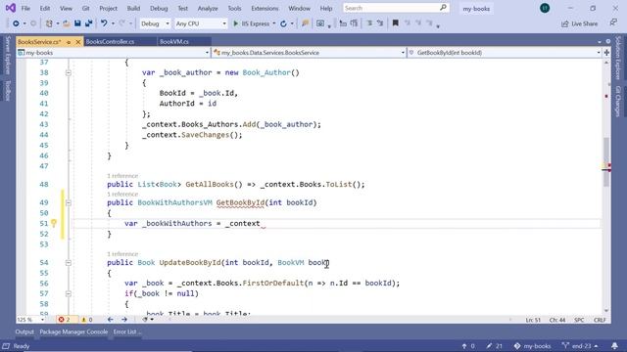This screenshot has width=627, height=352.
Task: Click the pending changes count 21 in status bar
Action: 495,346
